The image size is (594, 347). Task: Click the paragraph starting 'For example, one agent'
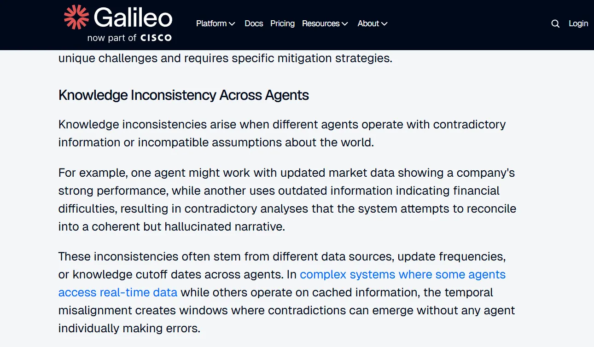(287, 200)
